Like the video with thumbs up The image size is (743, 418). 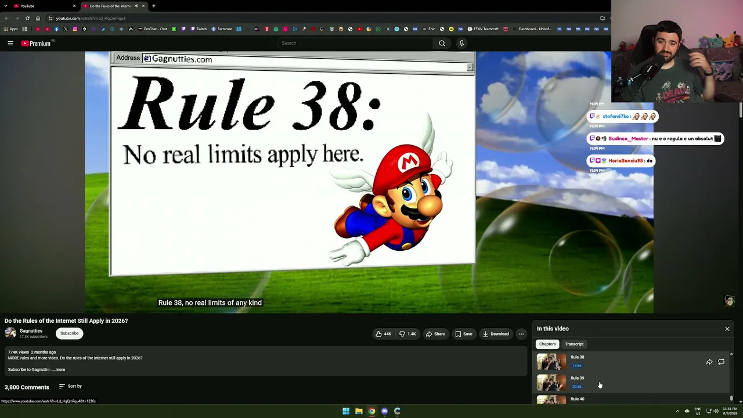click(x=383, y=334)
